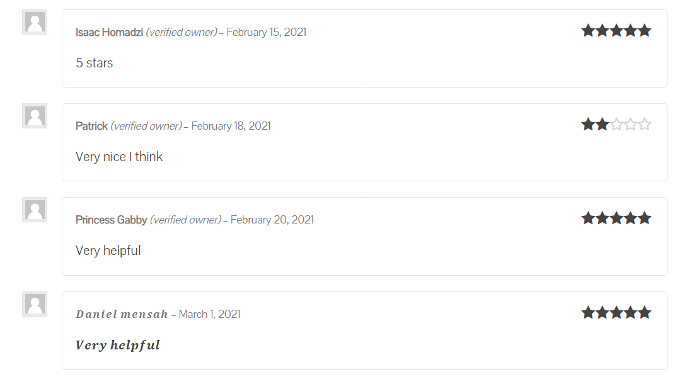The image size is (699, 379).
Task: Click the review text '5 stars'
Action: (95, 63)
